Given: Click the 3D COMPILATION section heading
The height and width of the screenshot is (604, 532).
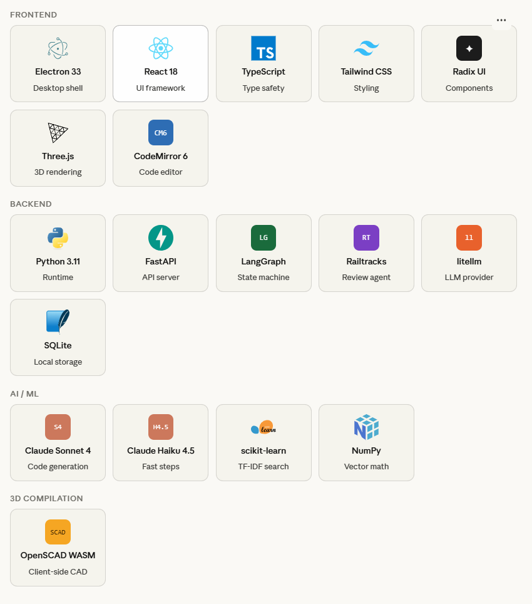Looking at the screenshot, I should click(x=46, y=498).
